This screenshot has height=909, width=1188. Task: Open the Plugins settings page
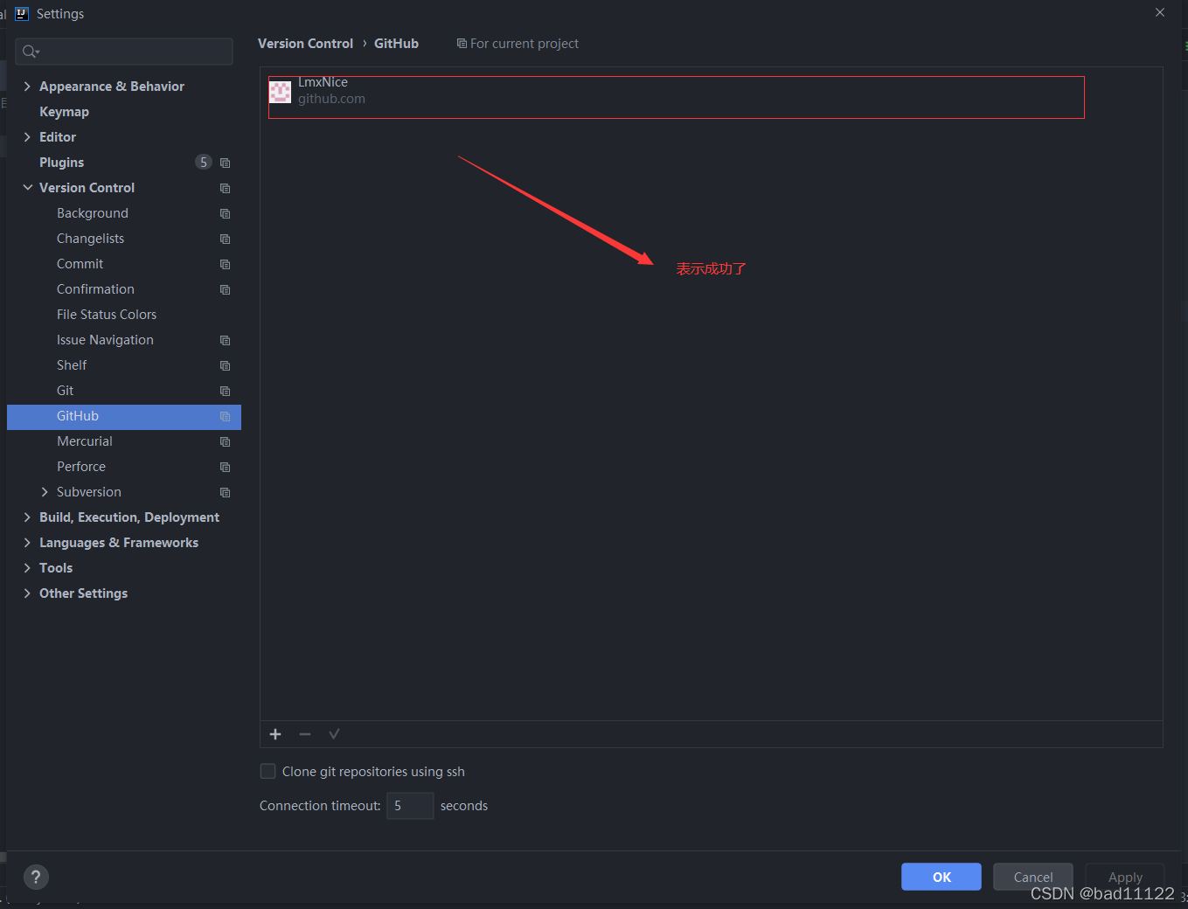[61, 163]
